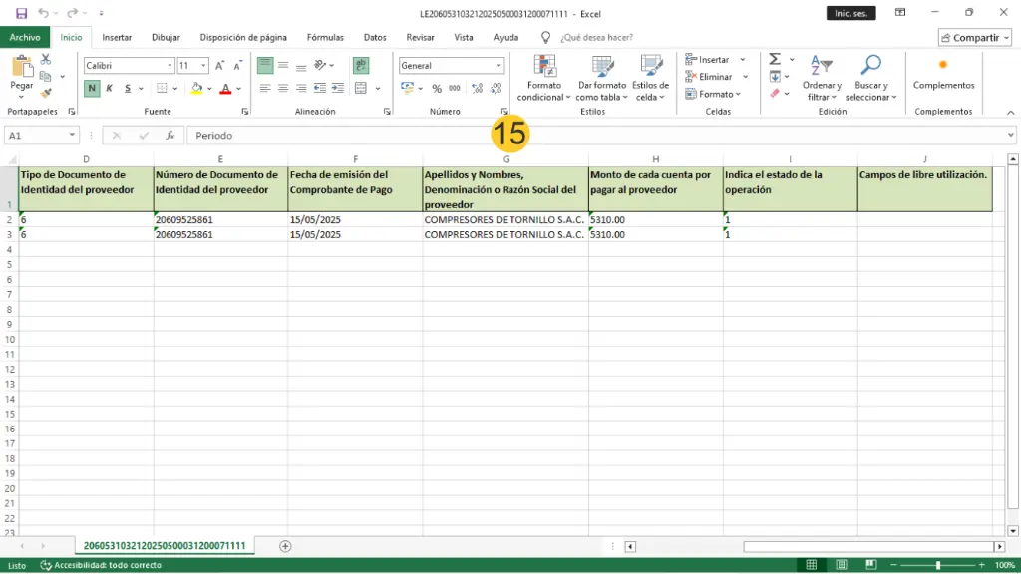Click the Cut scissors icon
This screenshot has height=574, width=1021.
pyautogui.click(x=46, y=60)
